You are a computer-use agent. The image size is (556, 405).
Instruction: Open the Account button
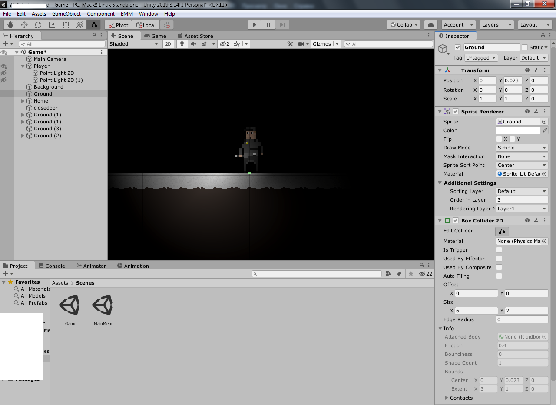coord(459,25)
